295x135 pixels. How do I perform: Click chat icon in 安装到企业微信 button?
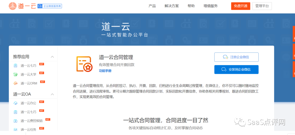[x=224, y=69]
